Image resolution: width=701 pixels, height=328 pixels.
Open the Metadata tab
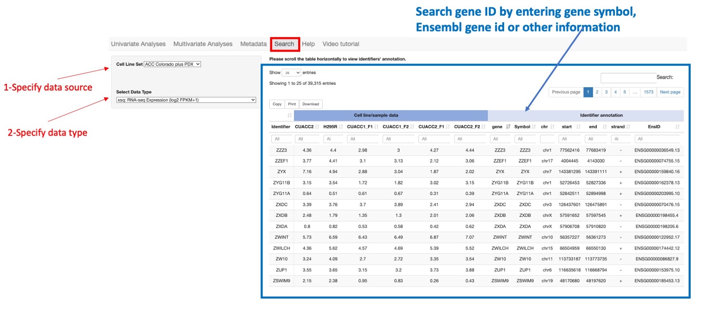tap(253, 44)
